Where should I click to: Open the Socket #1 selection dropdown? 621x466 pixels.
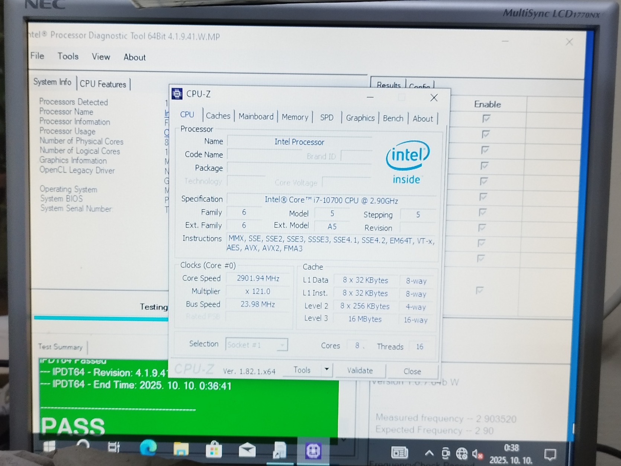pos(257,345)
